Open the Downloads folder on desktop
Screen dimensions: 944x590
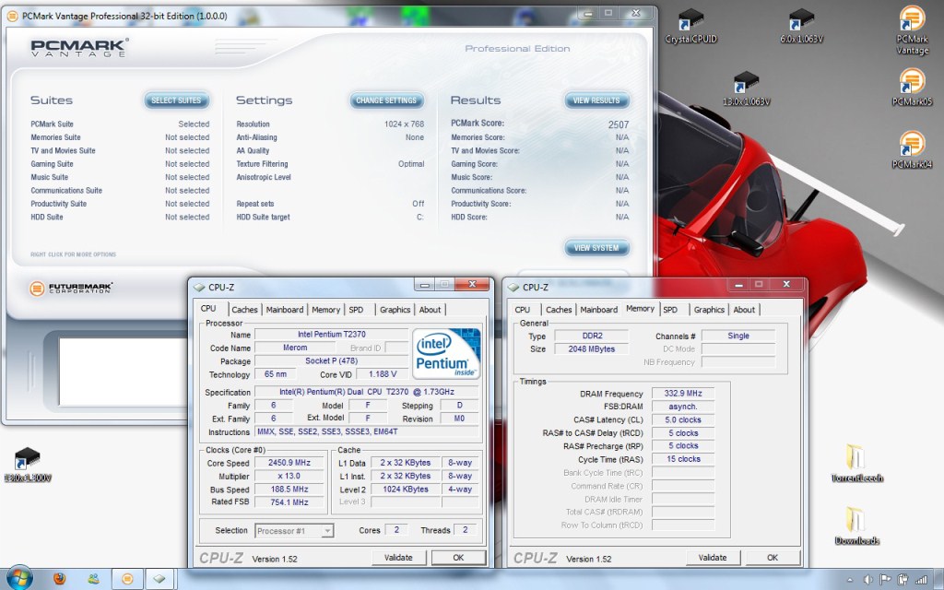(x=856, y=526)
